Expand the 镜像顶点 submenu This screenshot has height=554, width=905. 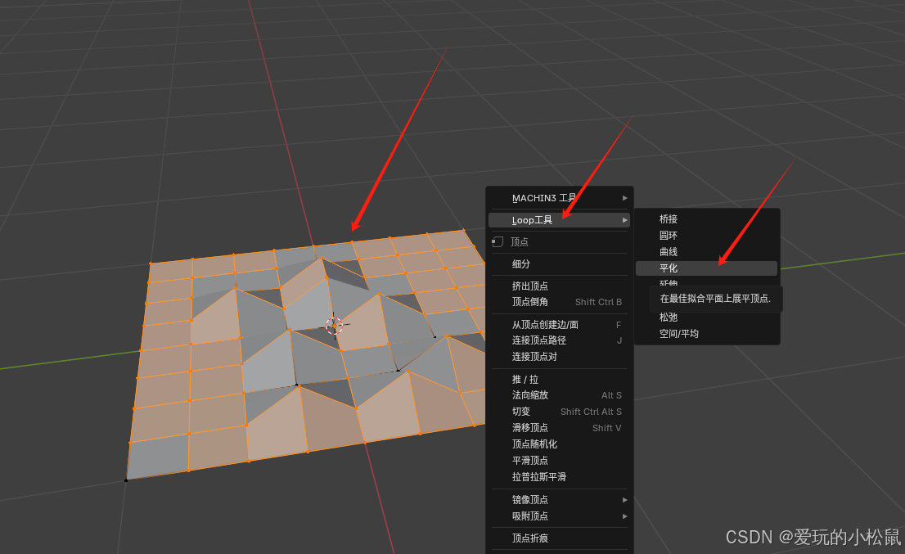(x=559, y=500)
